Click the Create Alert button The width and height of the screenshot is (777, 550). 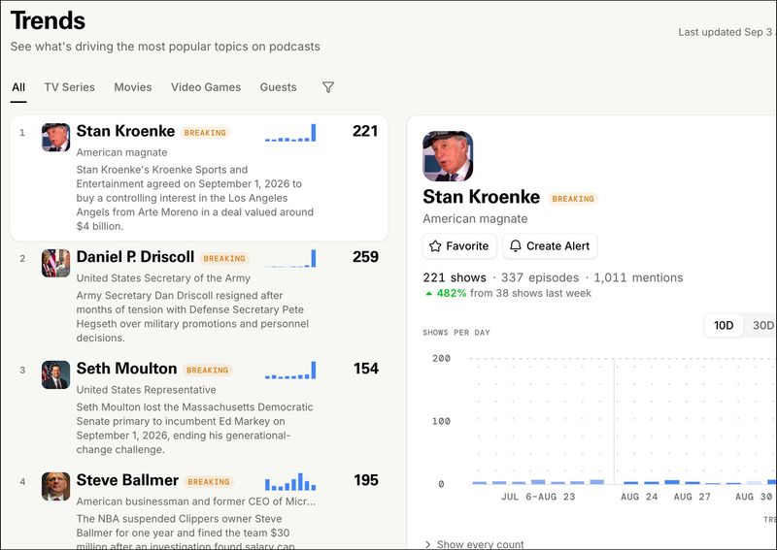[x=550, y=246]
